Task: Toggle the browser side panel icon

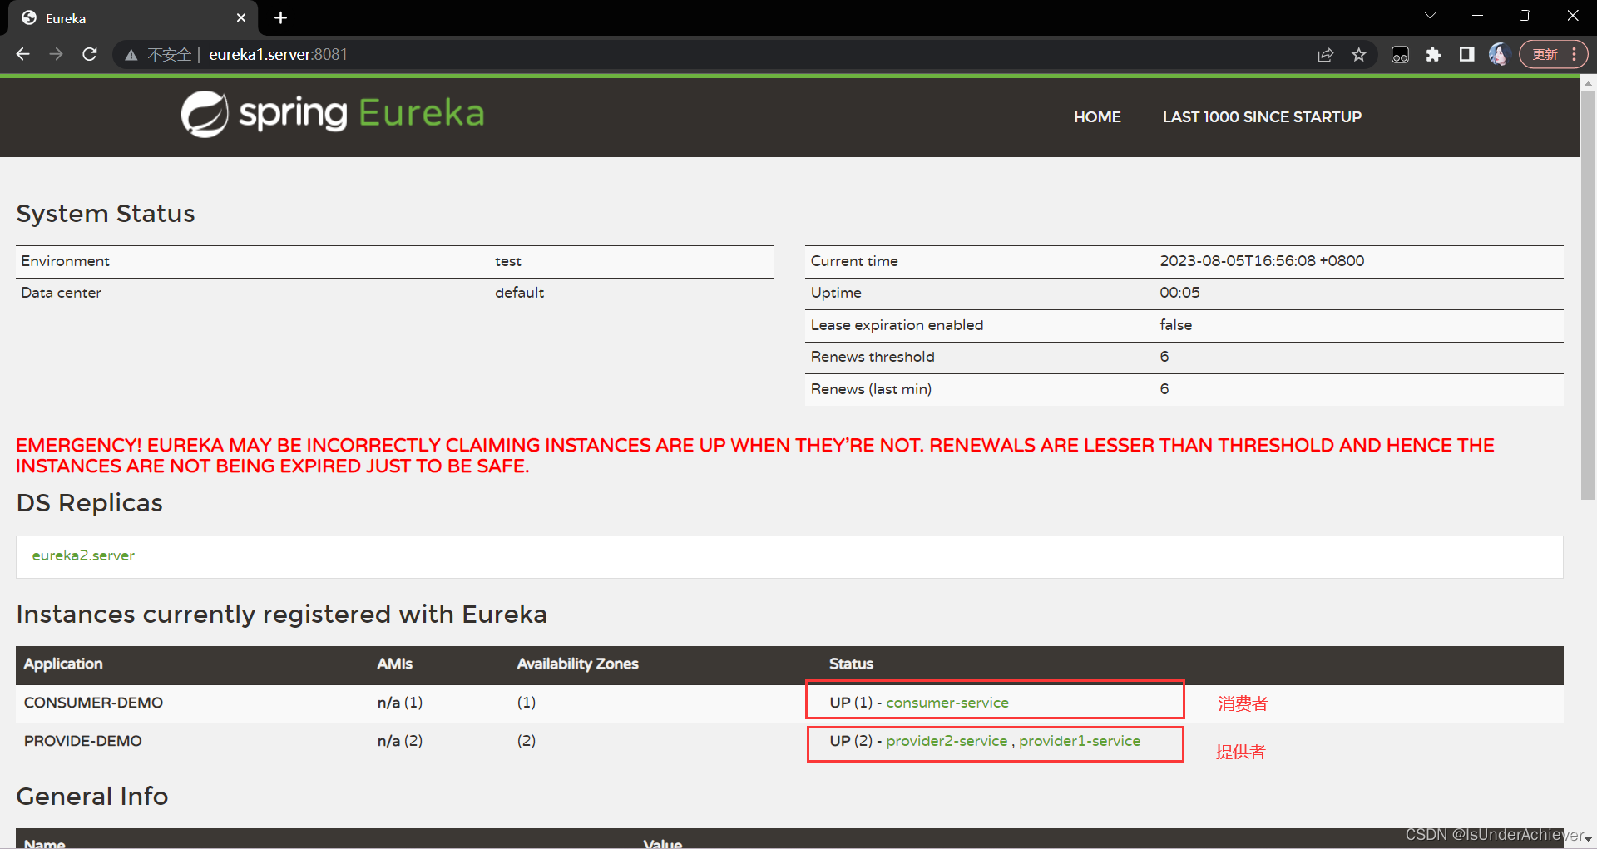Action: [x=1466, y=55]
